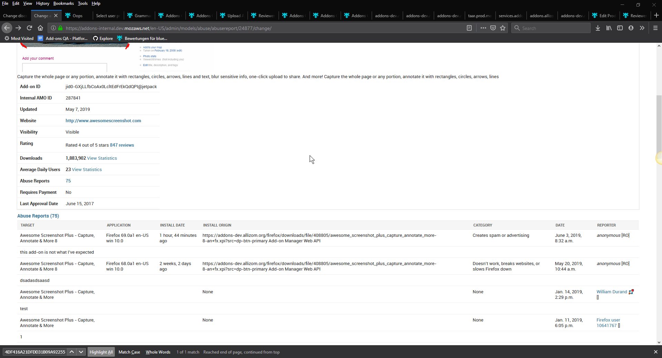Open the green padlock connection details
Screen dimensions: 662x358
[x=60, y=28]
